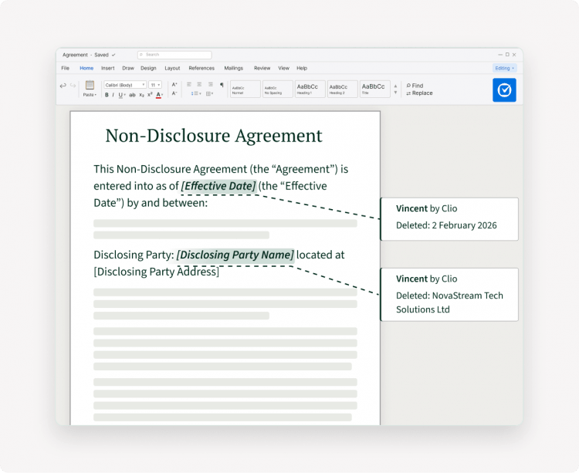Image resolution: width=579 pixels, height=473 pixels.
Task: Close the Word window
Action: 514,55
